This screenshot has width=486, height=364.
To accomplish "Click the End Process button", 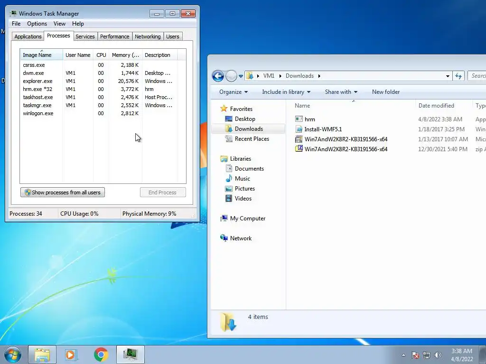I will tap(163, 192).
